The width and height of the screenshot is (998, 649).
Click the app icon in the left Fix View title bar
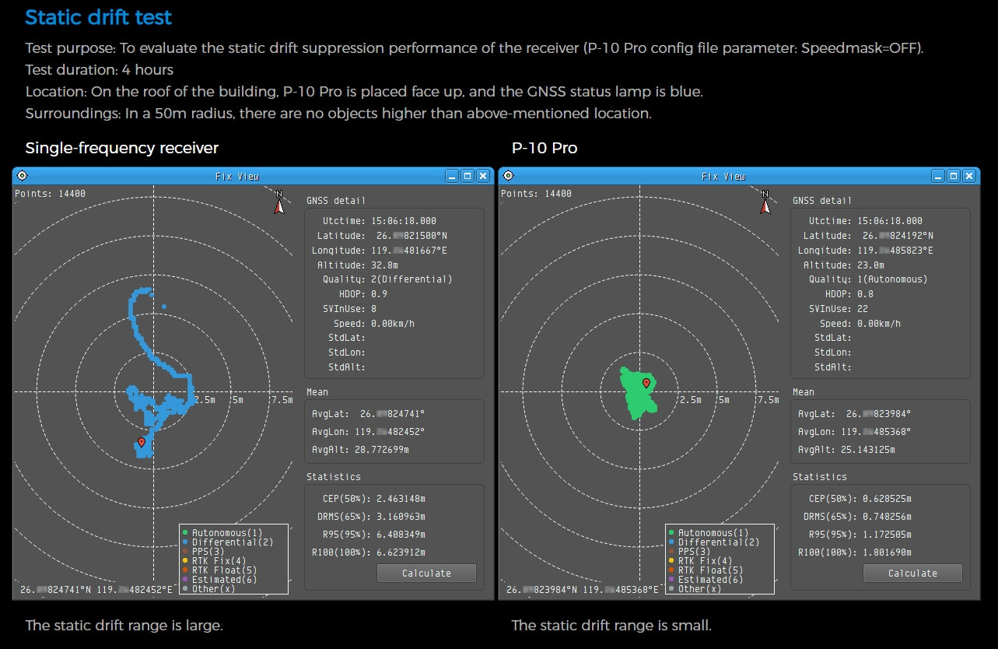[x=22, y=176]
